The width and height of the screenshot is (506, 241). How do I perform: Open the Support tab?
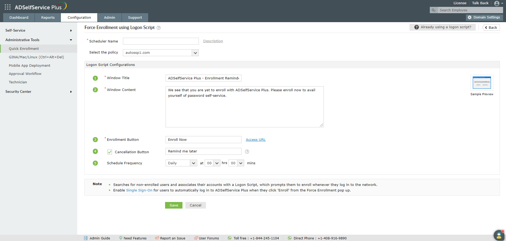point(135,18)
